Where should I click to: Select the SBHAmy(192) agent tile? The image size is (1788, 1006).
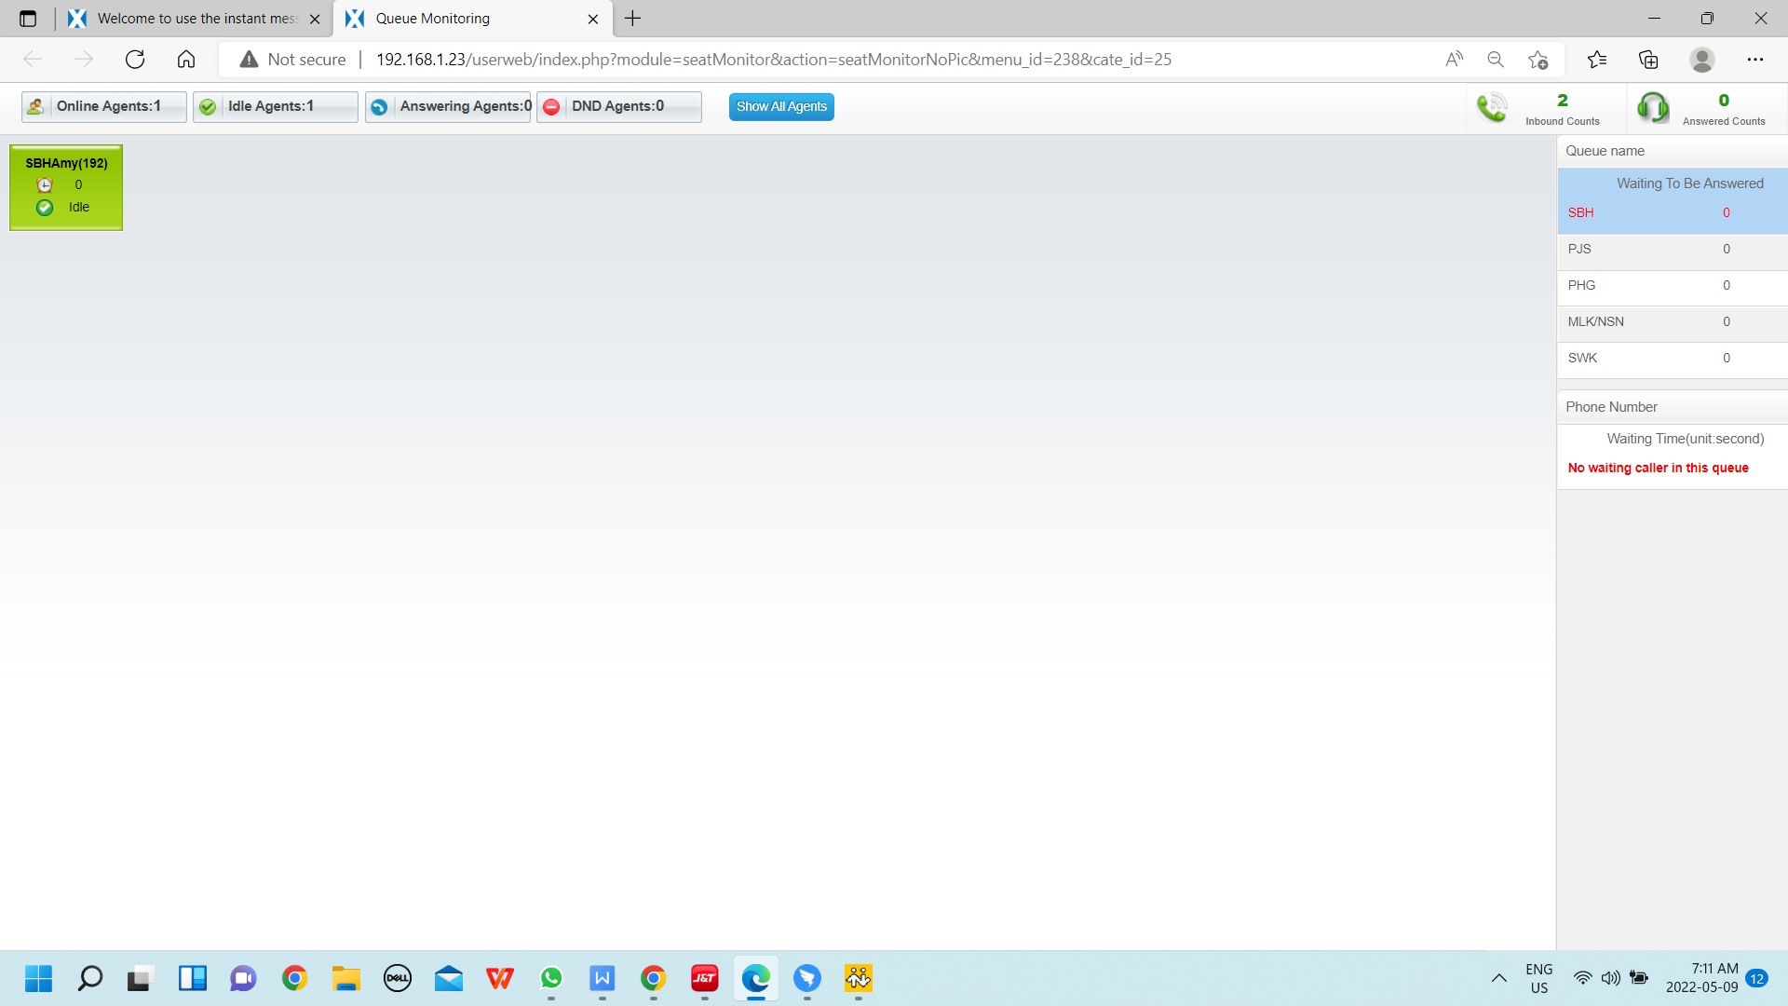pos(66,187)
